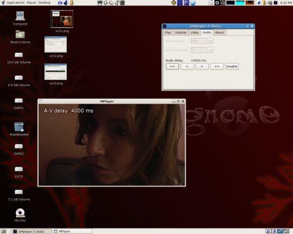The image size is (293, 234).
Task: Select the 18.5 GB Volume icon
Action: point(19,55)
